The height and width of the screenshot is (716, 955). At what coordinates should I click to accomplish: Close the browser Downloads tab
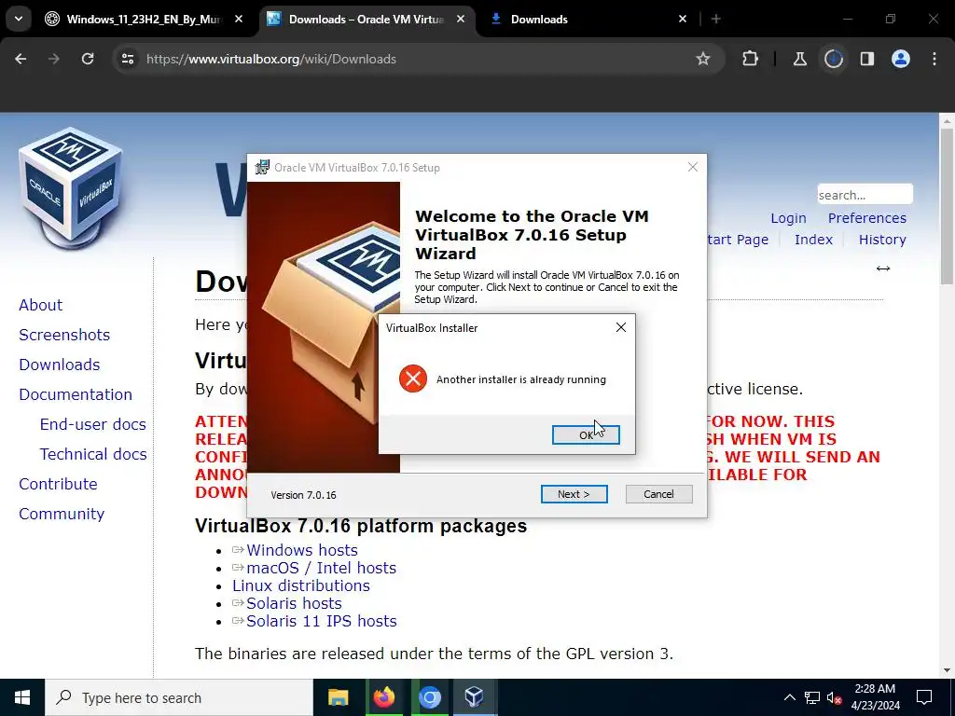683,20
